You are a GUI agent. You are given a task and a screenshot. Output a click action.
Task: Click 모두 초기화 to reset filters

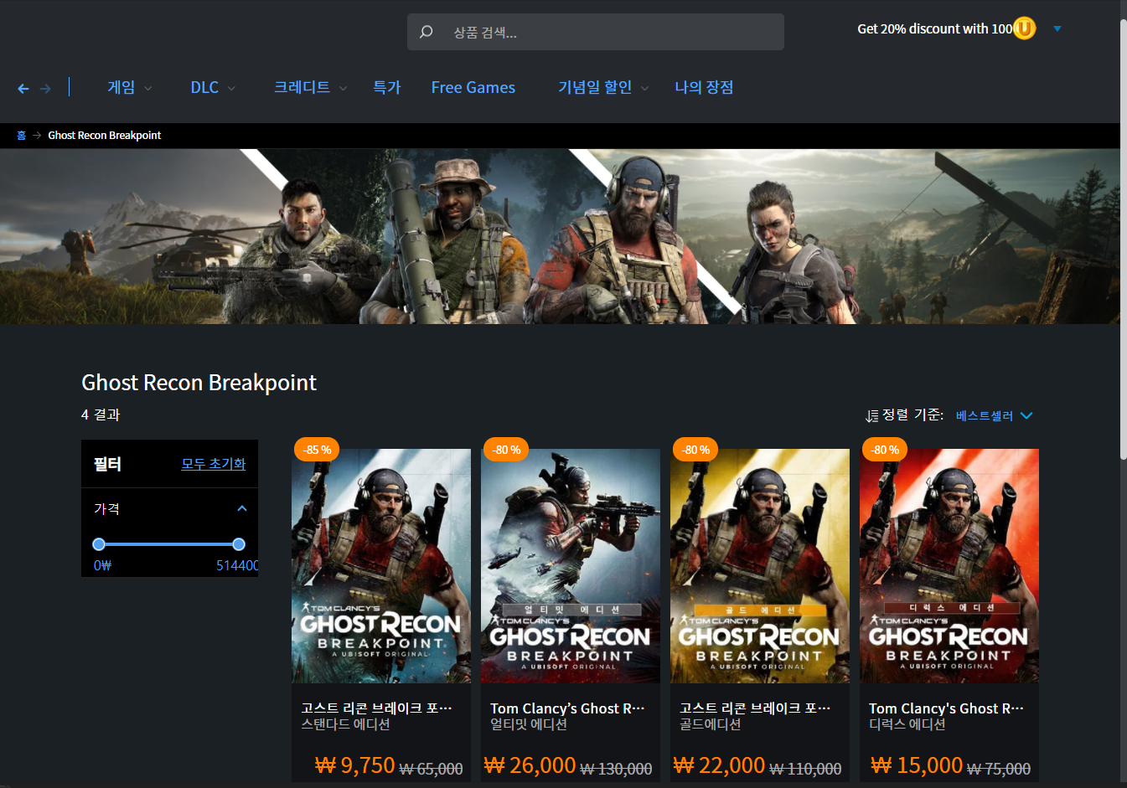(214, 464)
